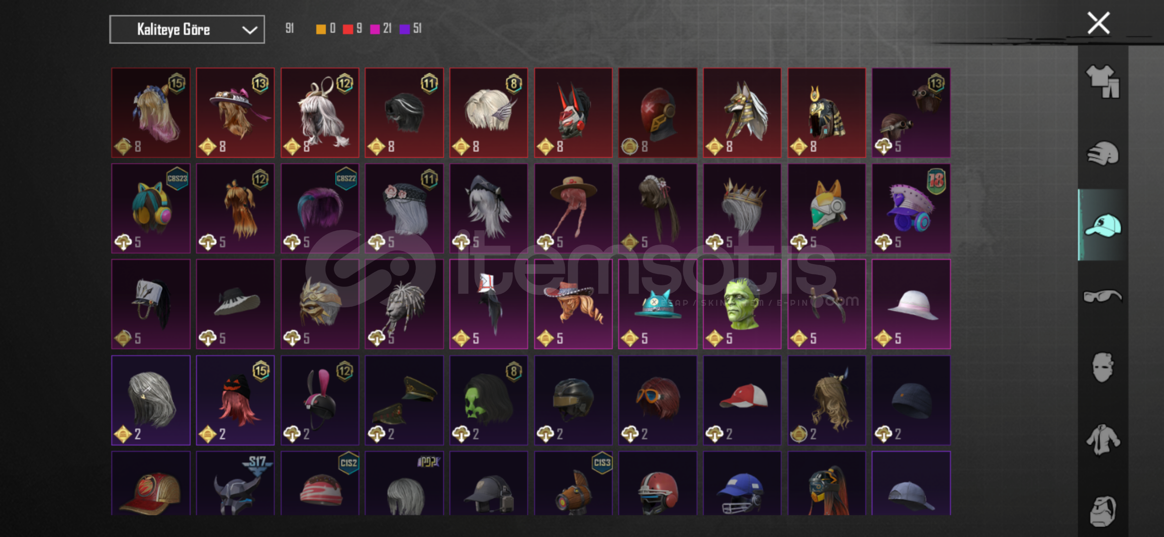1164x537 pixels.
Task: Filter by the orange quality swatch
Action: point(321,29)
